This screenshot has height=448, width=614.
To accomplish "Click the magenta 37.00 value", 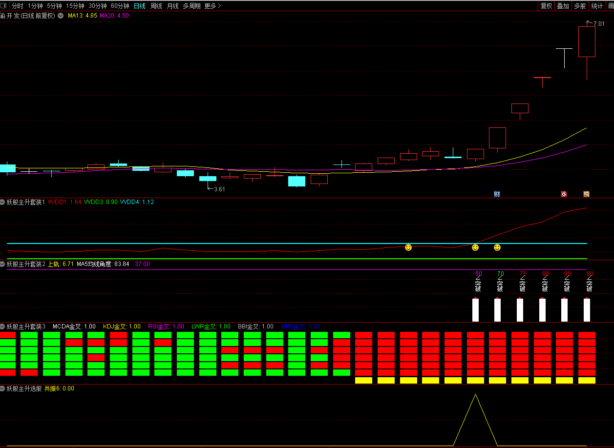I will click(x=142, y=264).
